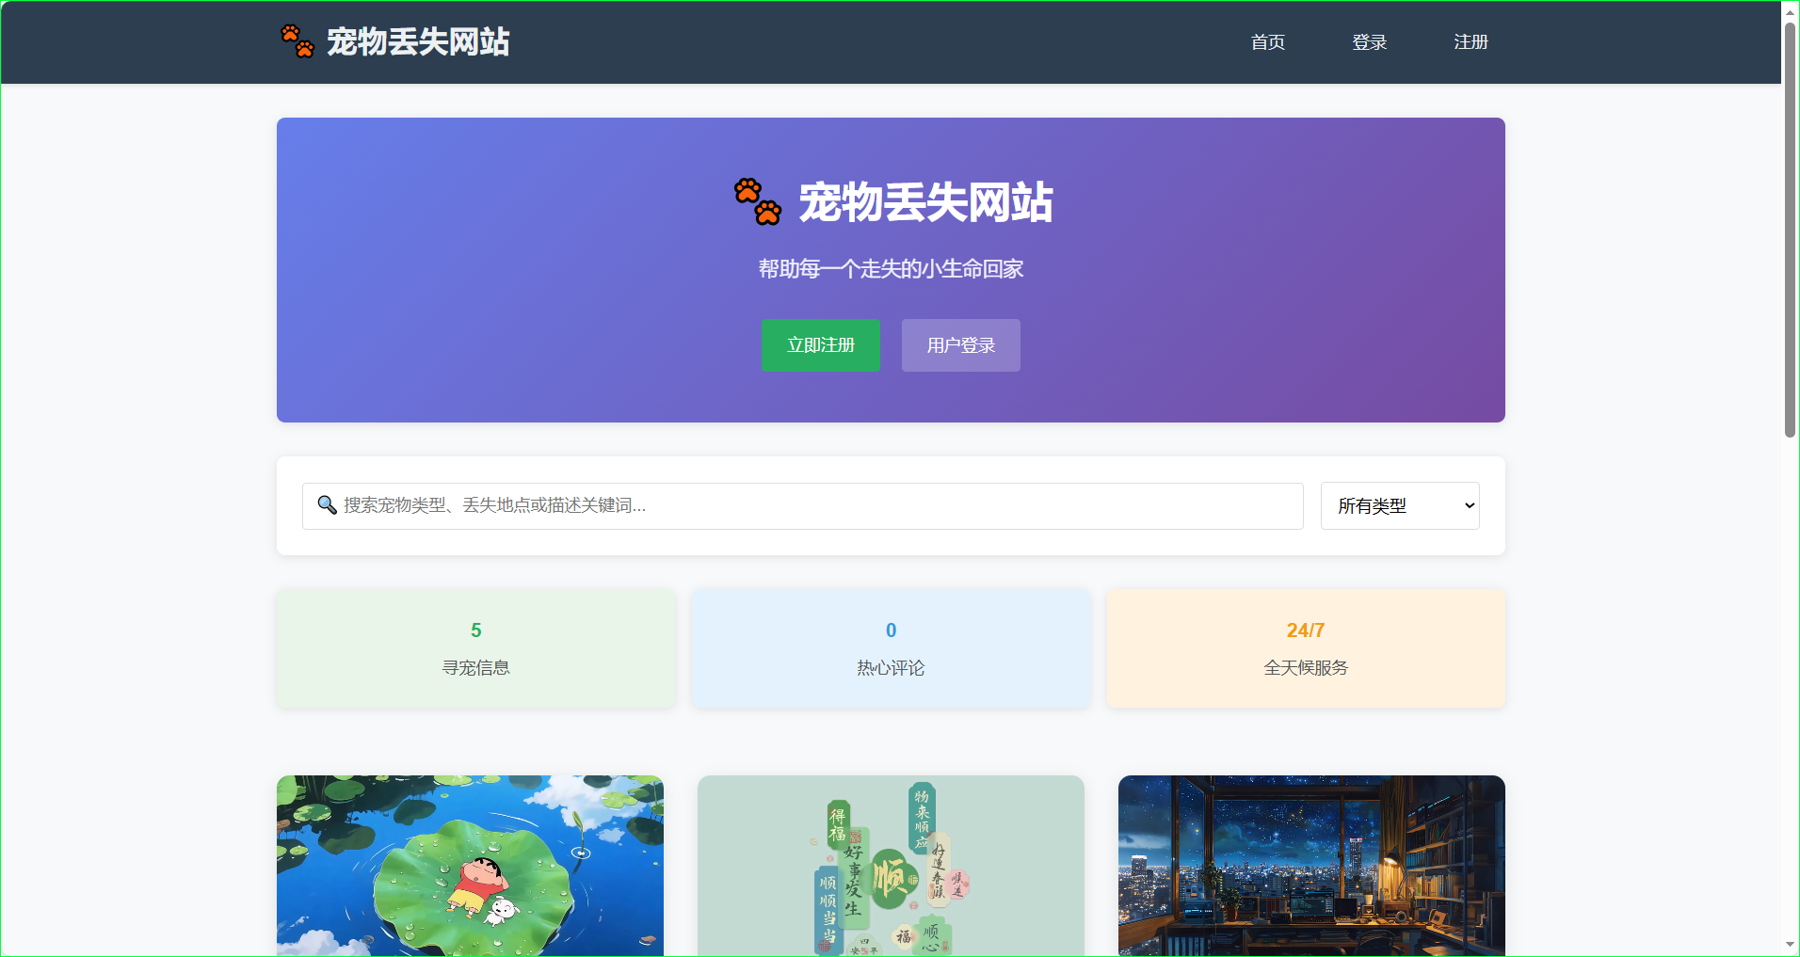Click the paw print logo in navbar
This screenshot has width=1800, height=957.
click(297, 41)
